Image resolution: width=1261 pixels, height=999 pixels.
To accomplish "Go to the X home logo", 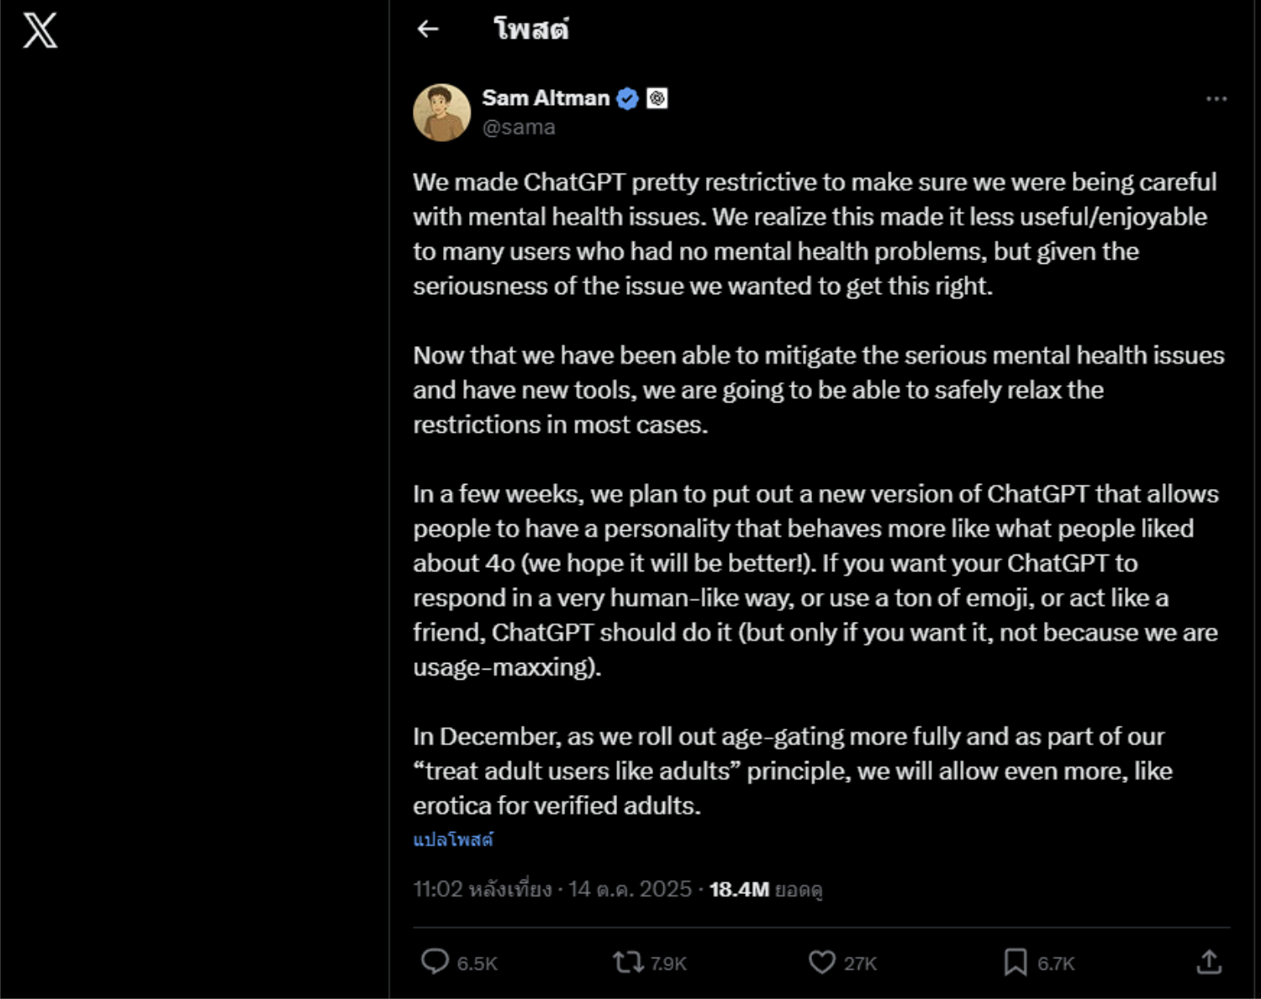I will click(x=40, y=30).
